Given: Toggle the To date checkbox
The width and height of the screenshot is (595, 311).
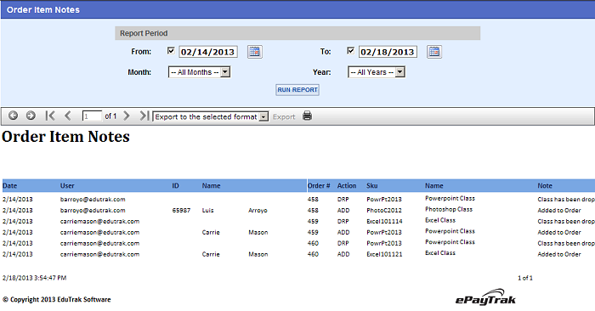Looking at the screenshot, I should pyautogui.click(x=350, y=50).
